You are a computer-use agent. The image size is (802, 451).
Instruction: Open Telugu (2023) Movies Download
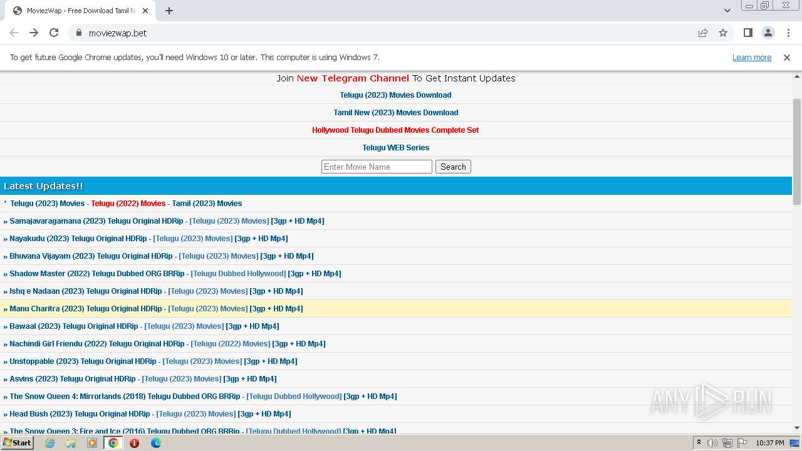click(x=395, y=95)
